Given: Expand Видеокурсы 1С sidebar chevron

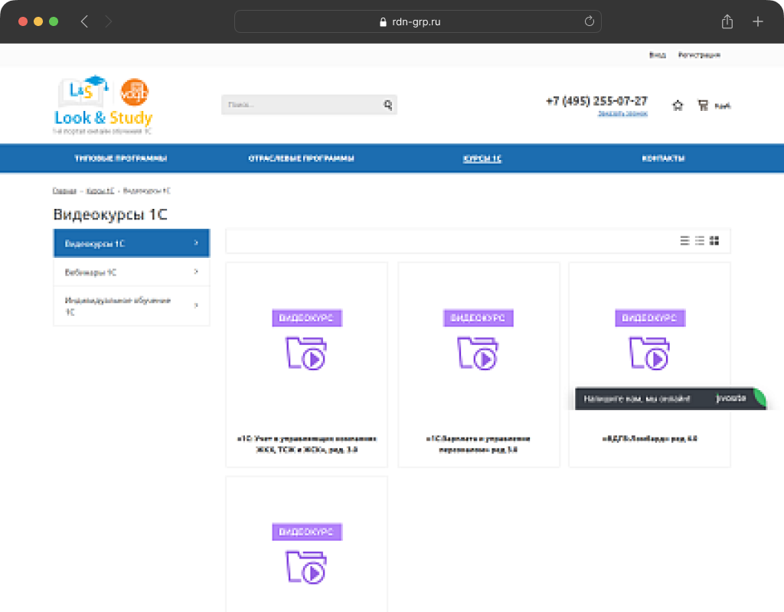Looking at the screenshot, I should [196, 243].
